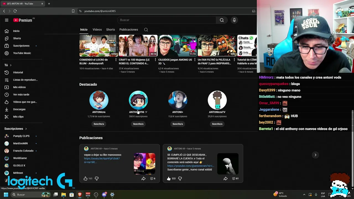Click the YouTube Premium logo

(23, 20)
